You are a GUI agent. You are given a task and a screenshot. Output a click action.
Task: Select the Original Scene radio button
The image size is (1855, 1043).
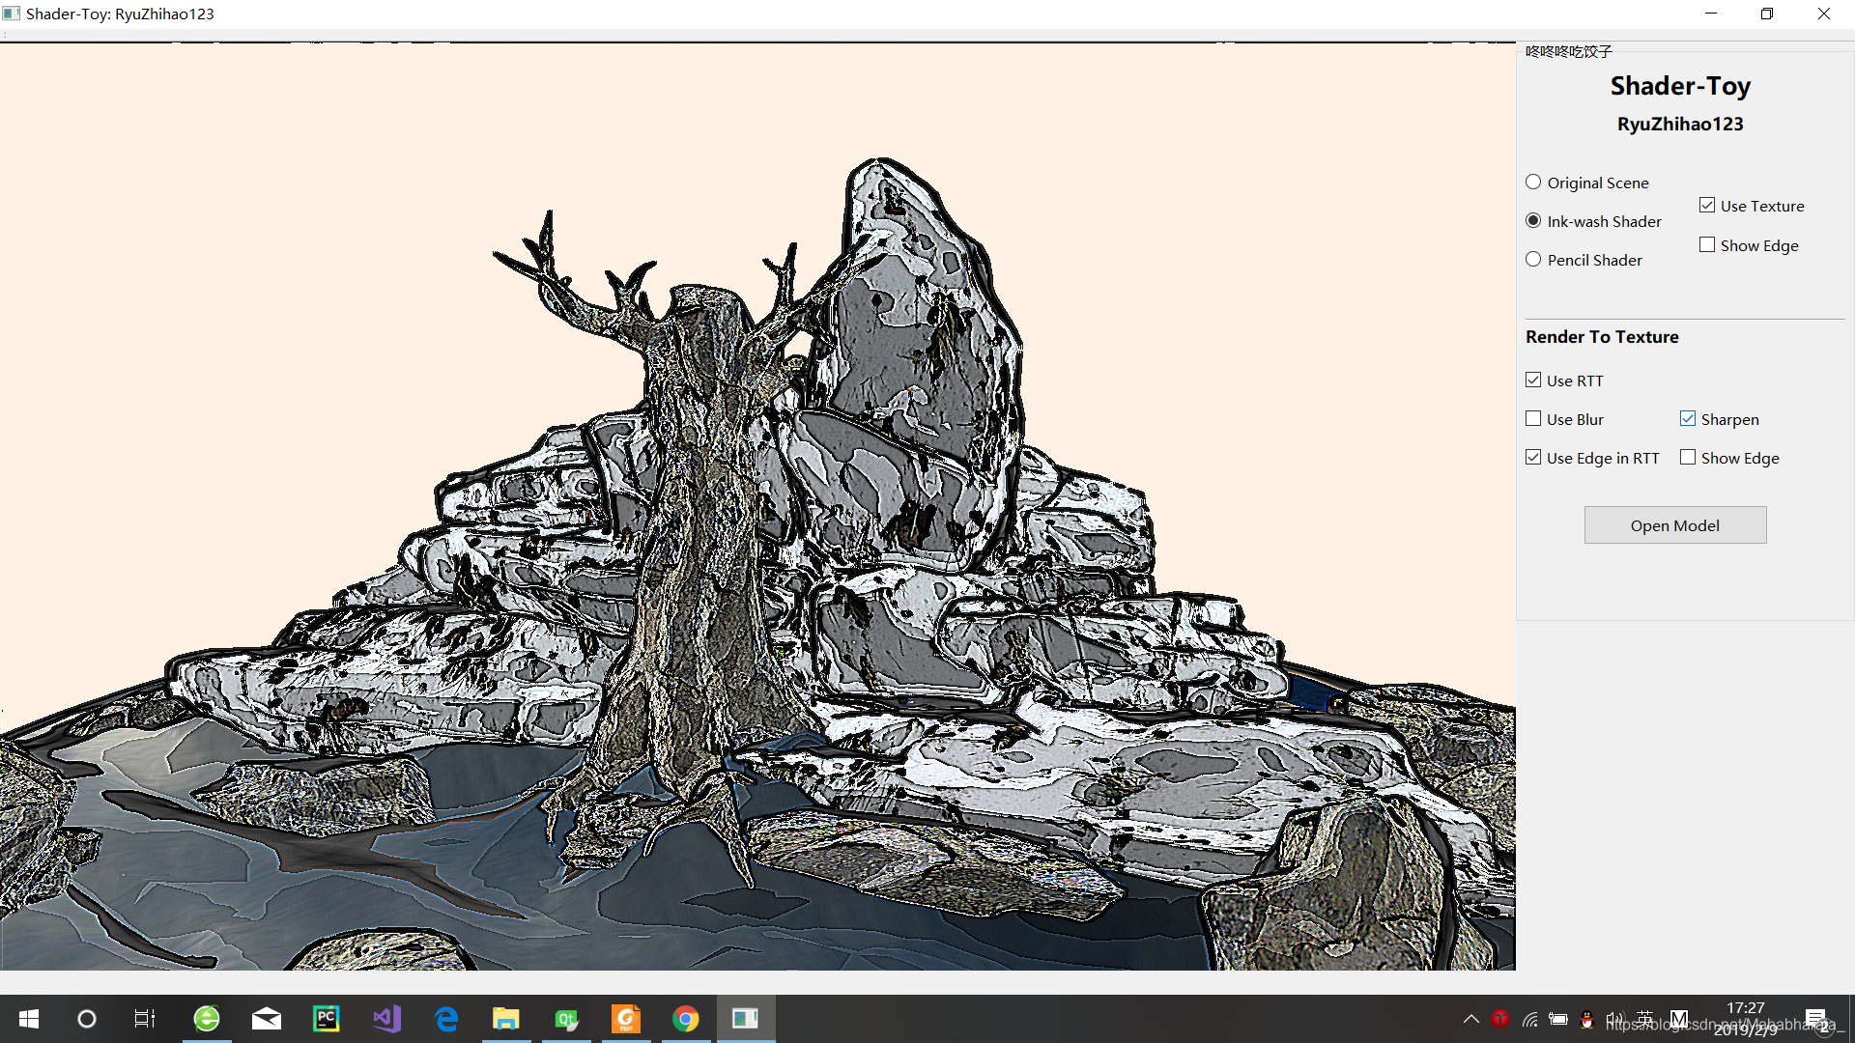click(x=1533, y=183)
